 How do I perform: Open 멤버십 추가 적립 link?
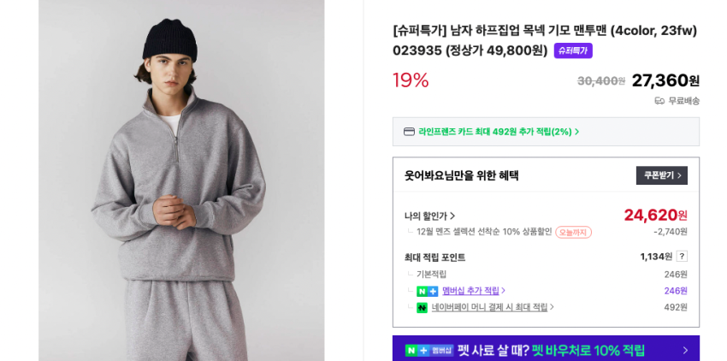pyautogui.click(x=473, y=291)
